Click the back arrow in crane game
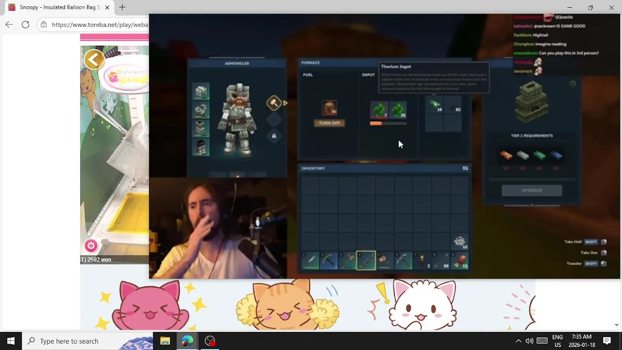The height and width of the screenshot is (350, 622). point(94,60)
